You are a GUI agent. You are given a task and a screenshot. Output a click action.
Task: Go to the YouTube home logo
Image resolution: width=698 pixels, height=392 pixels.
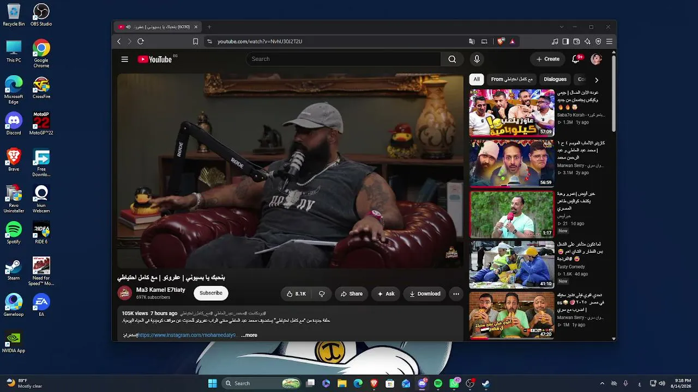coord(155,59)
